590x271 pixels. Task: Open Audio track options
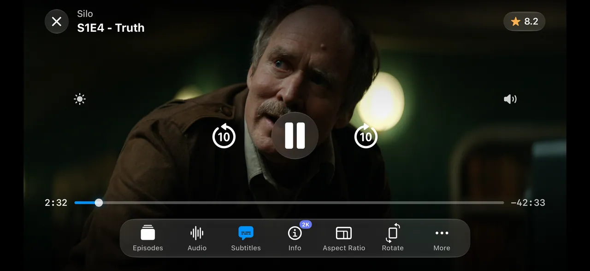197,238
